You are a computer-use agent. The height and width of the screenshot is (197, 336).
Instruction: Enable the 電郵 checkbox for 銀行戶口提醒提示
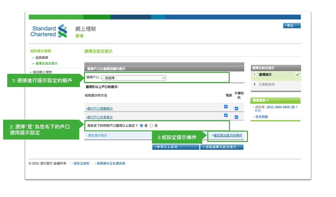225,106
